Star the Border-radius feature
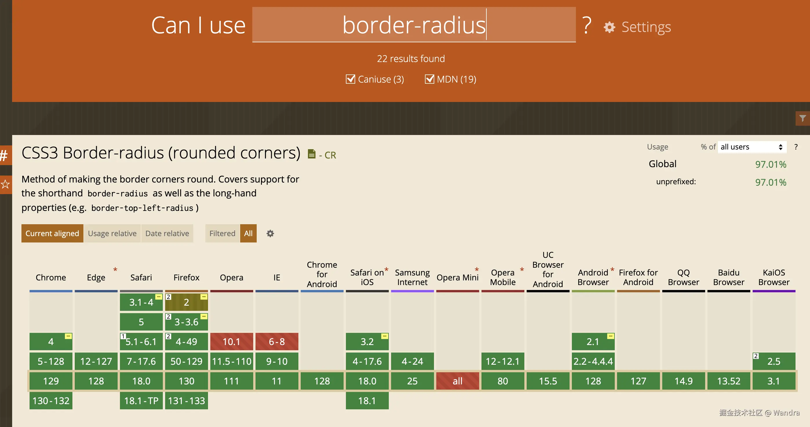 coord(5,184)
